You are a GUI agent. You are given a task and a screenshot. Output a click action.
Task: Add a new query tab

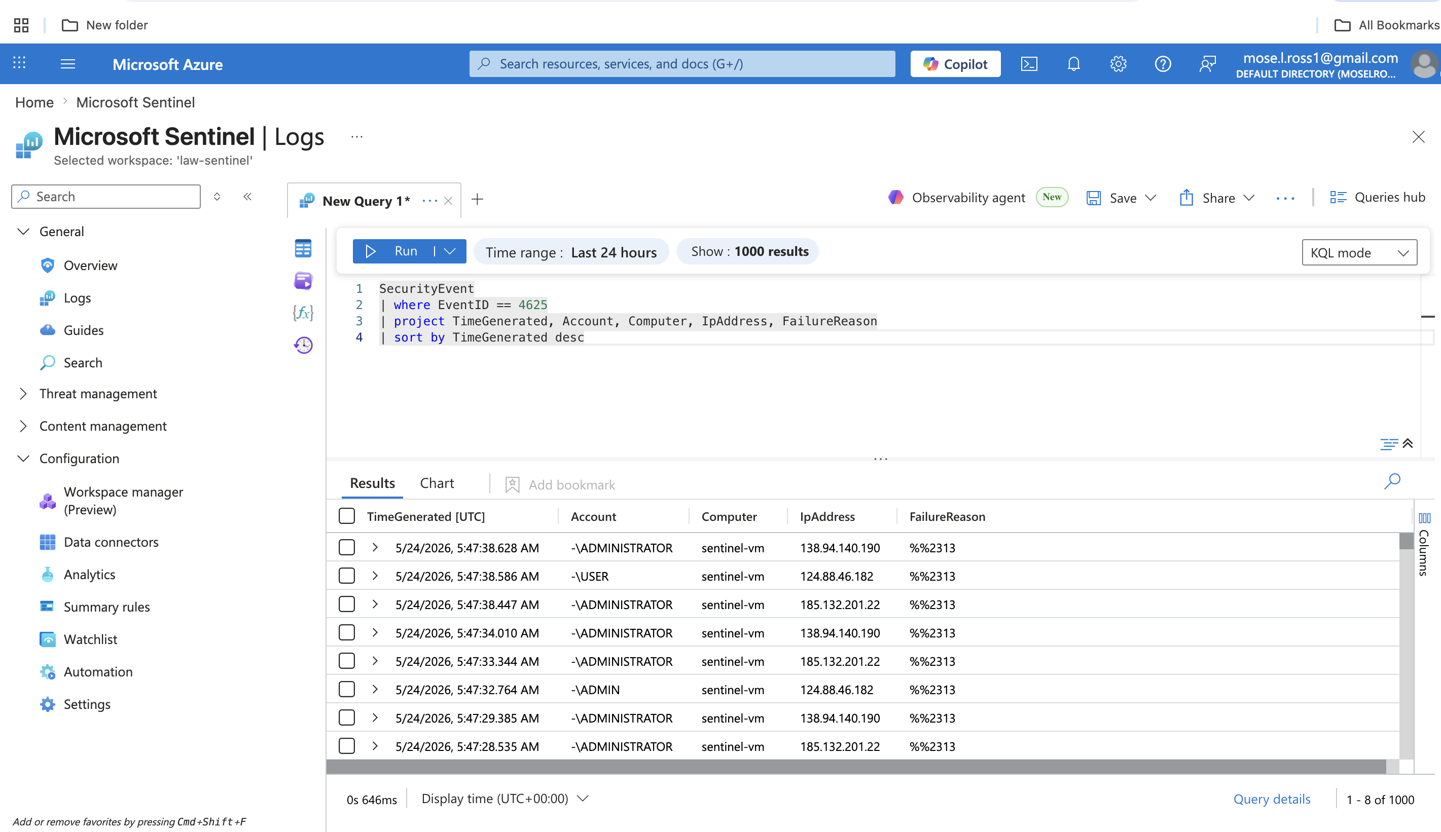coord(478,200)
